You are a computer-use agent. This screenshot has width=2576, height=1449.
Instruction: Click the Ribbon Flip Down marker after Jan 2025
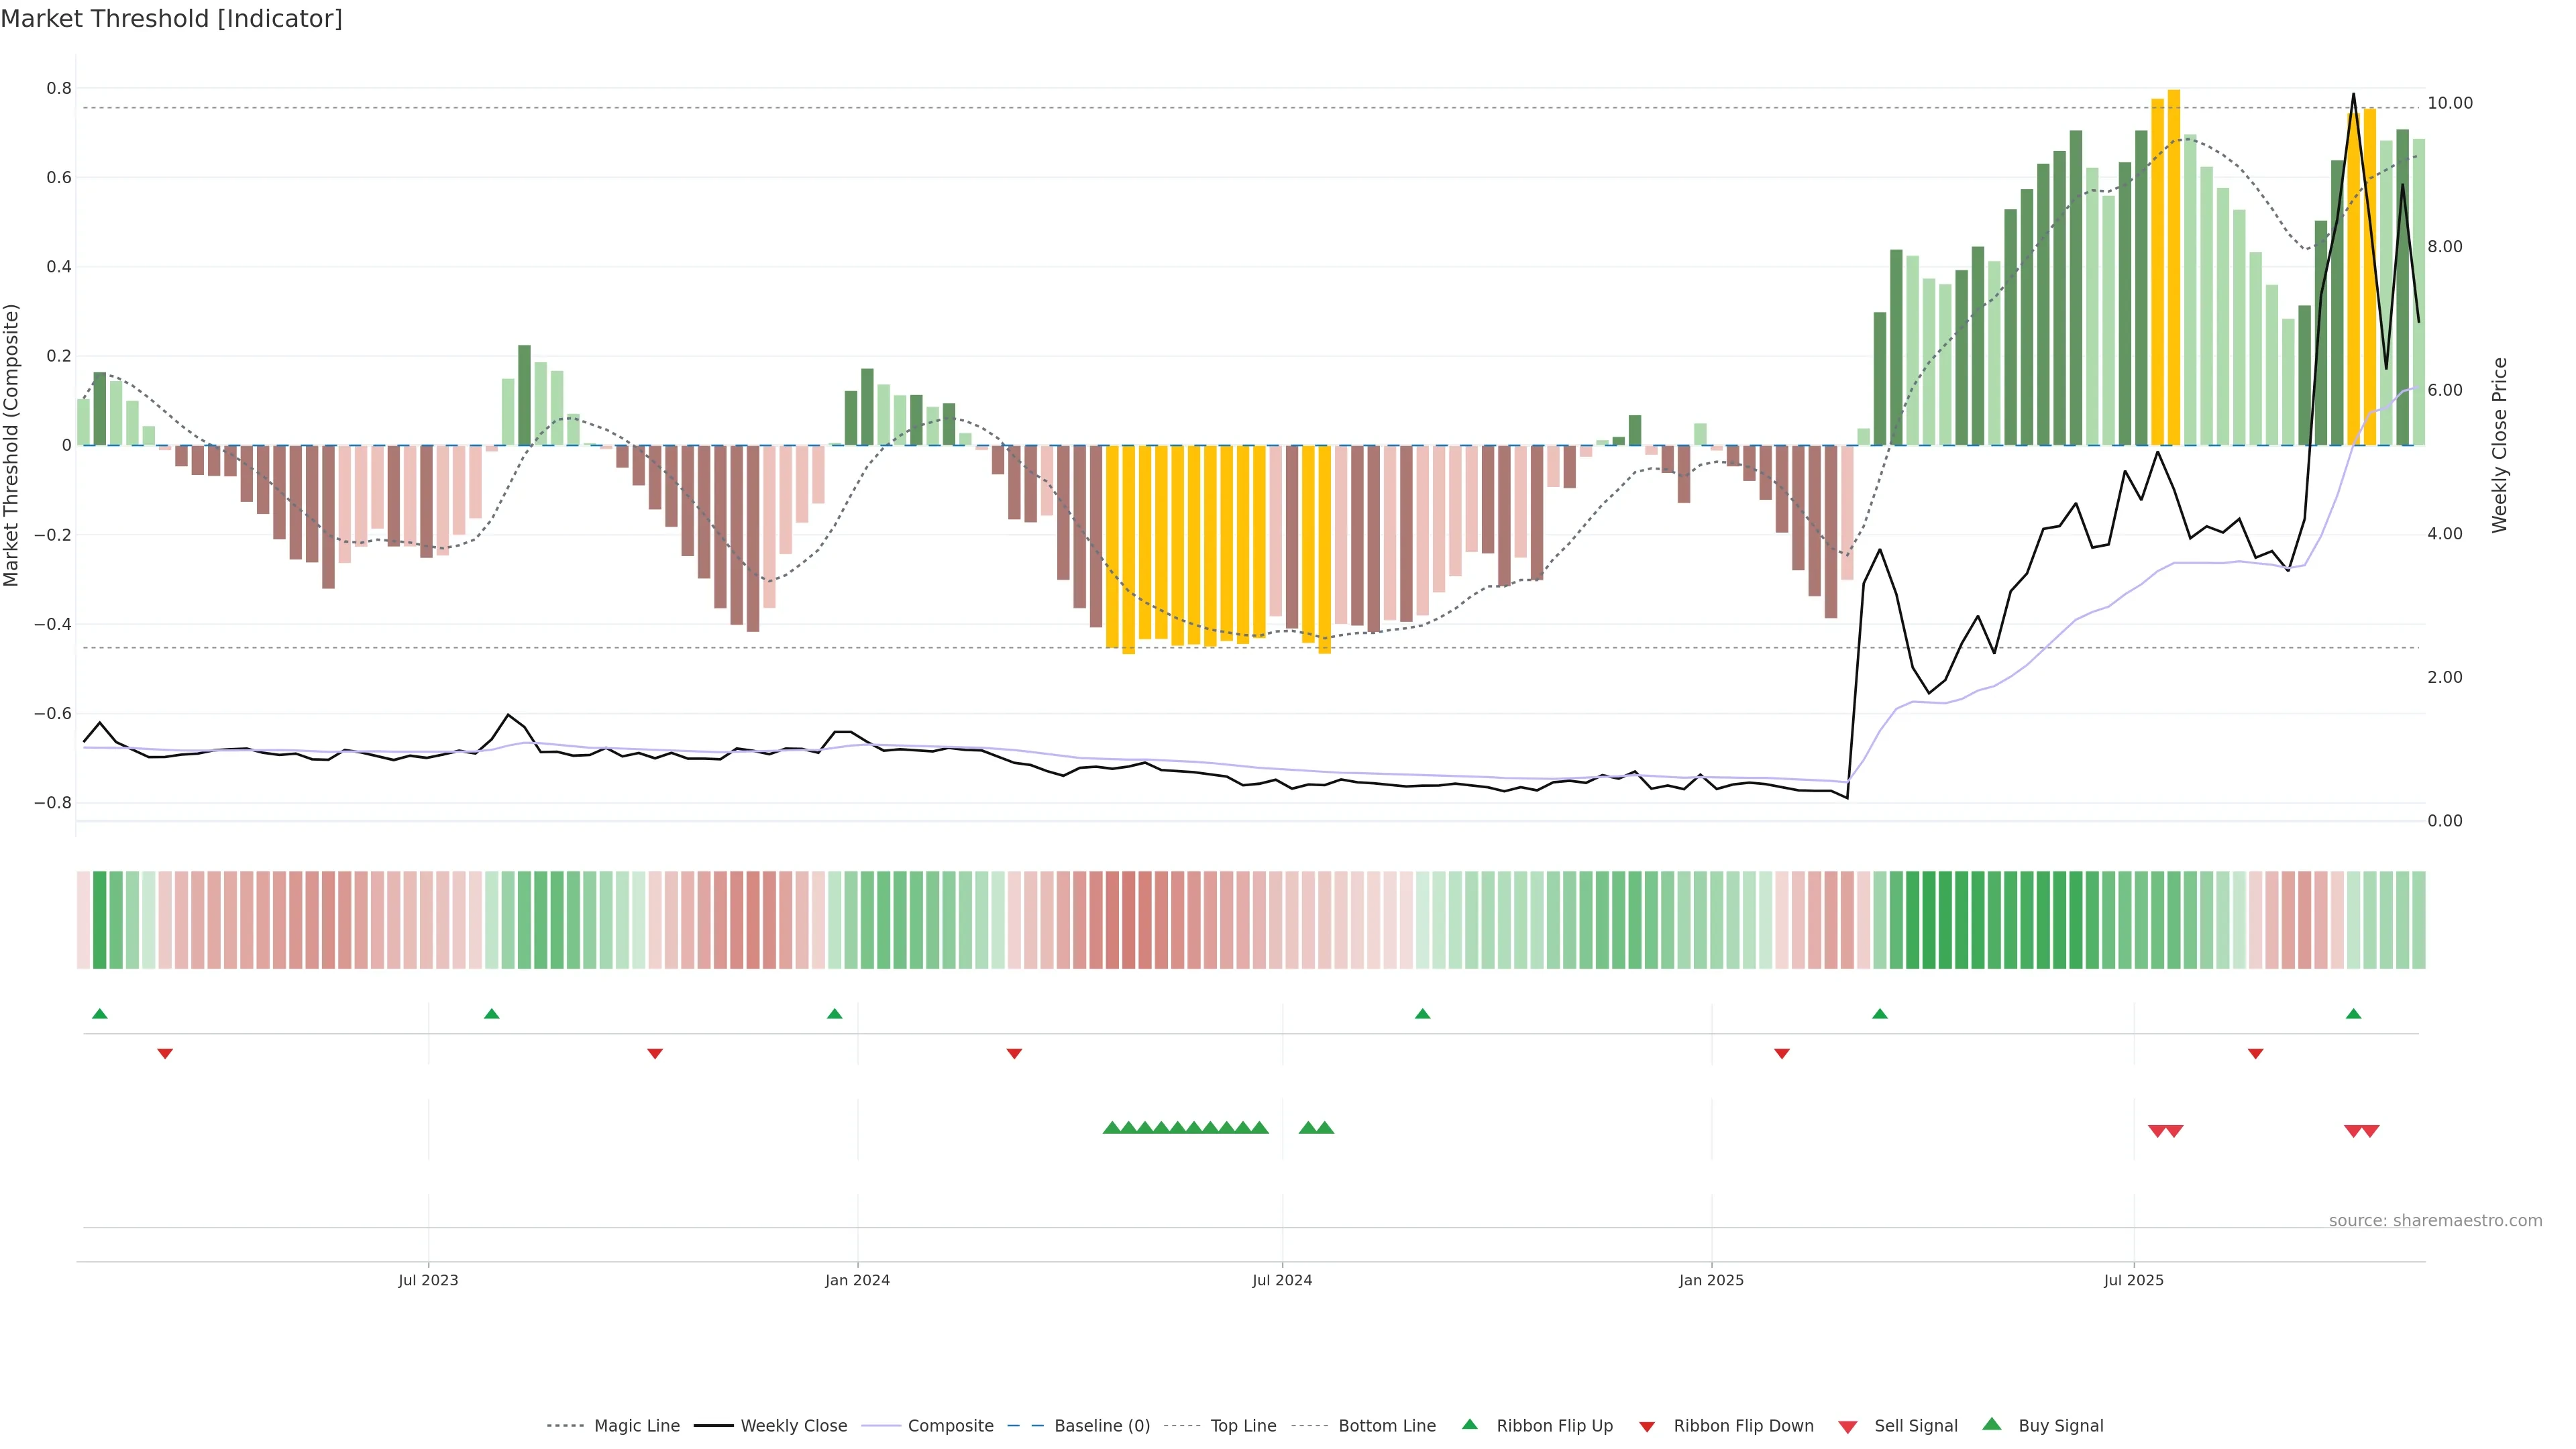(1781, 1054)
